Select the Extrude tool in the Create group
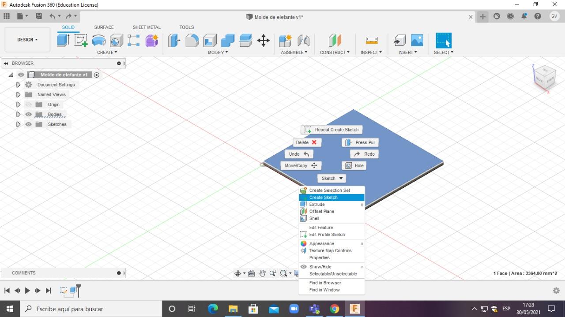 [x=63, y=41]
